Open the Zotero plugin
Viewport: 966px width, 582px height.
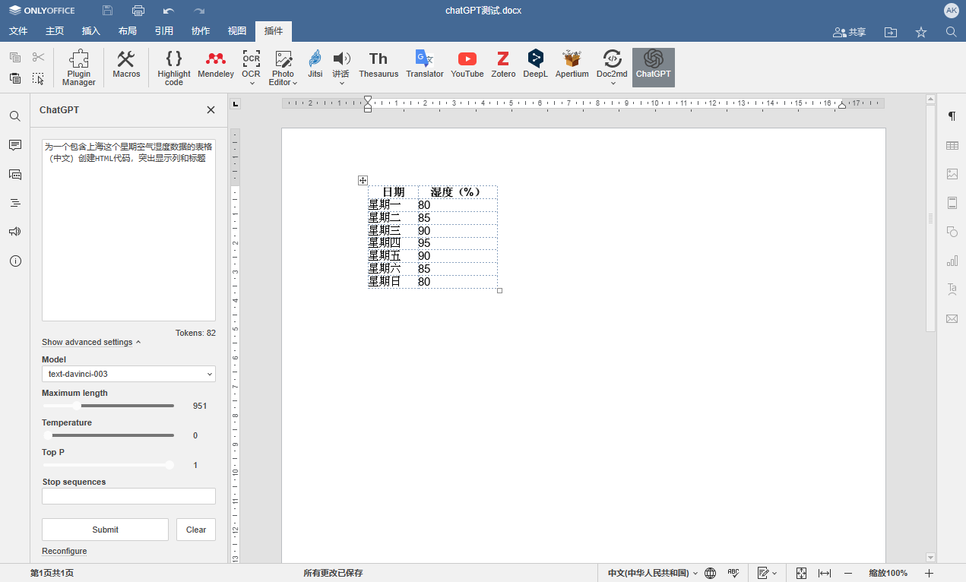(503, 65)
